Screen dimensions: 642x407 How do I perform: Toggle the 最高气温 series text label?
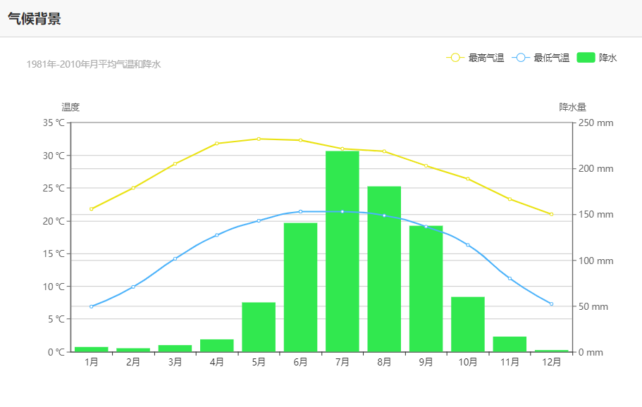486,58
